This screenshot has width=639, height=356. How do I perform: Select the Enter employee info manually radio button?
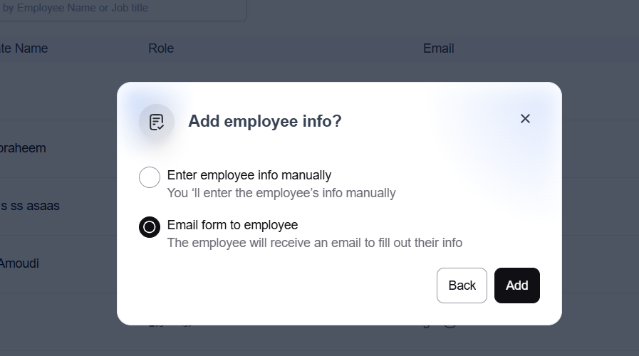pos(150,177)
